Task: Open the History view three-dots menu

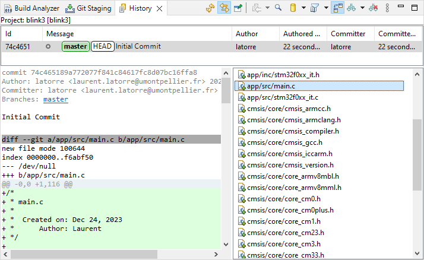Action: (387, 8)
